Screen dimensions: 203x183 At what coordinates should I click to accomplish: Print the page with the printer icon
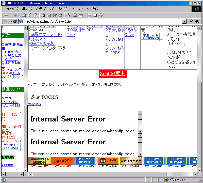click(x=75, y=15)
